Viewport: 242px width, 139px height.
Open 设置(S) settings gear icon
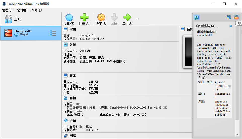(x=101, y=17)
